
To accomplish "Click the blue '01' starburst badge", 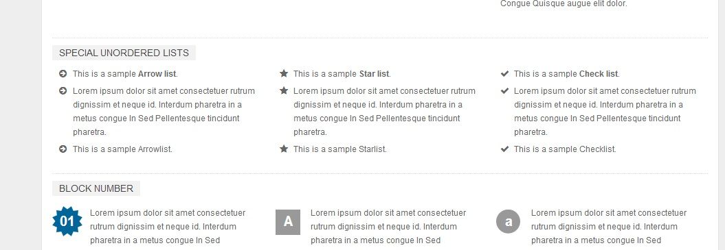I will pyautogui.click(x=67, y=221).
